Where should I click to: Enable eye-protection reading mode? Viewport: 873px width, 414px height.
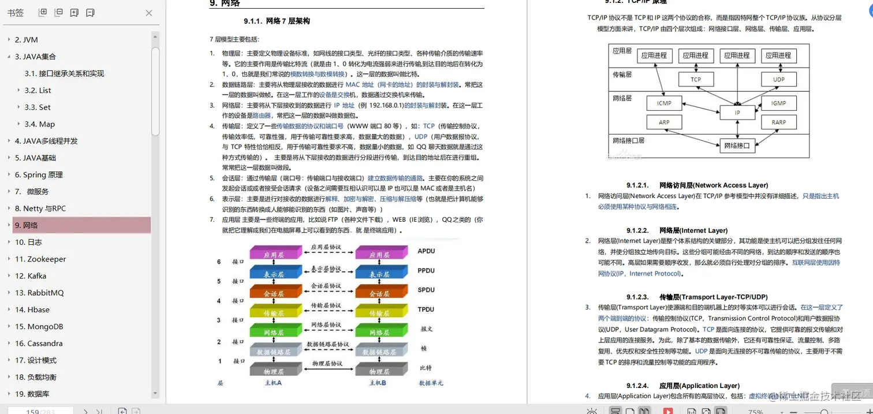coord(591,411)
